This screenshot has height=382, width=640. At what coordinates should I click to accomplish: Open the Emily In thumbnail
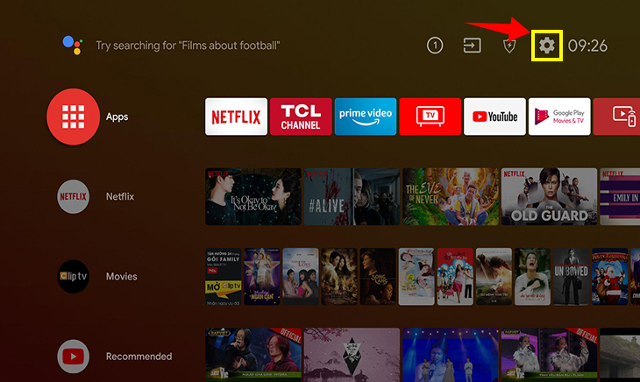click(620, 196)
